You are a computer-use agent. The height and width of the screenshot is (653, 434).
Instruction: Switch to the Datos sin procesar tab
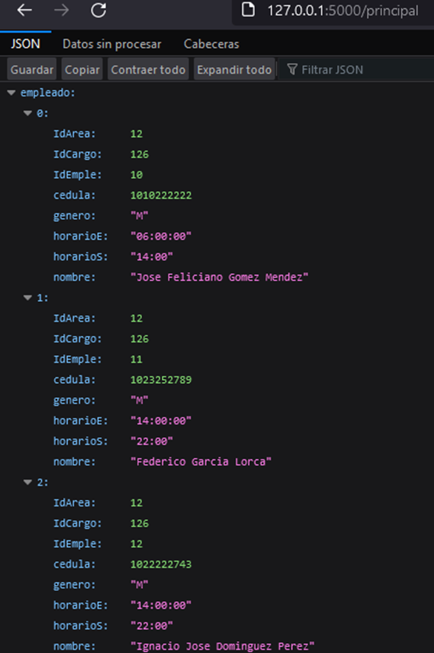(112, 44)
